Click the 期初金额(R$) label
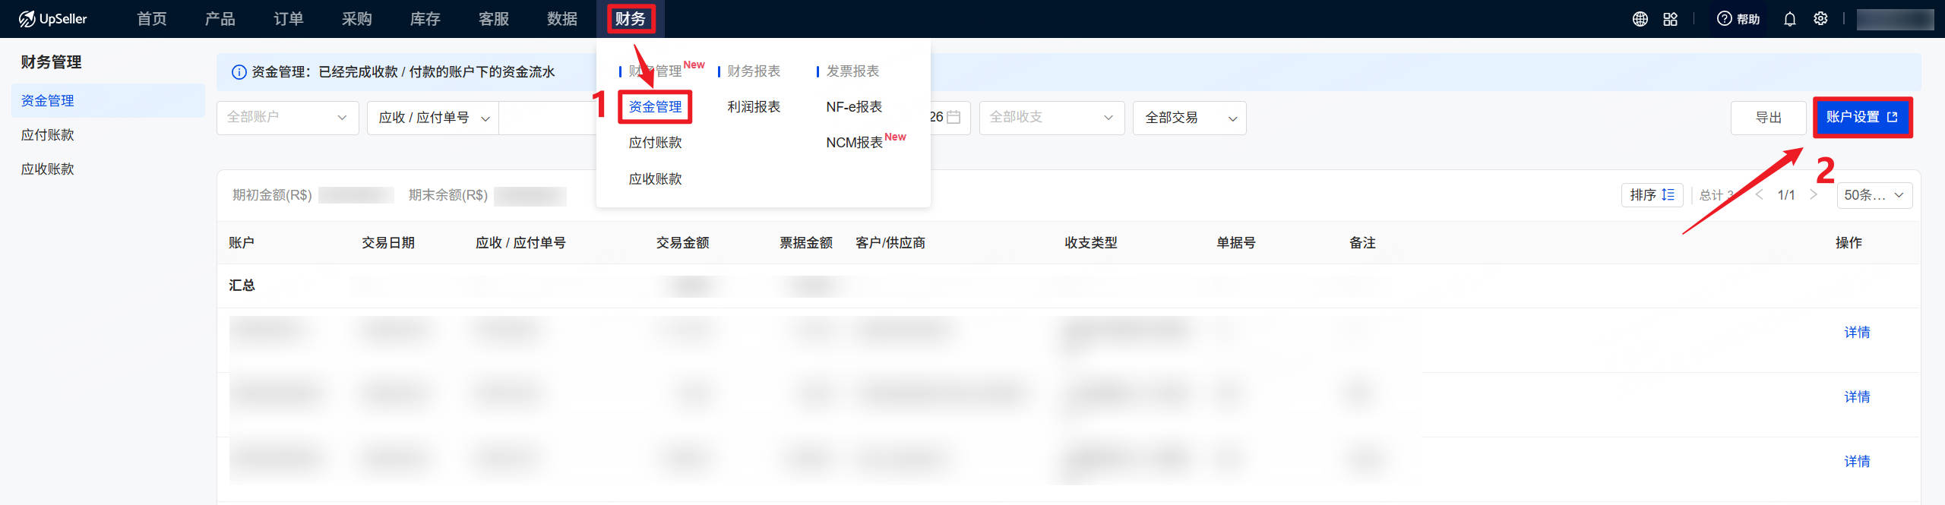This screenshot has height=505, width=1945. click(272, 195)
